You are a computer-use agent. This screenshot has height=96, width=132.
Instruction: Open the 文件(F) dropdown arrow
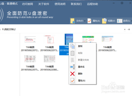coord(85,21)
